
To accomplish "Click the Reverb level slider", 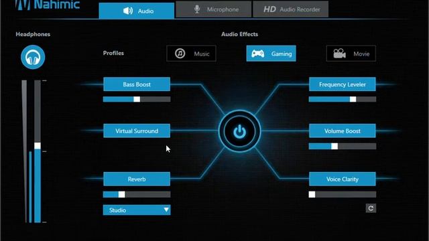I will point(137,194).
